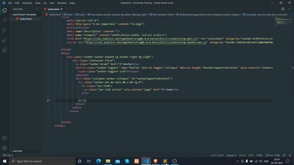The image size is (294, 165).
Task: Open Windows Action Center
Action: click(288, 161)
